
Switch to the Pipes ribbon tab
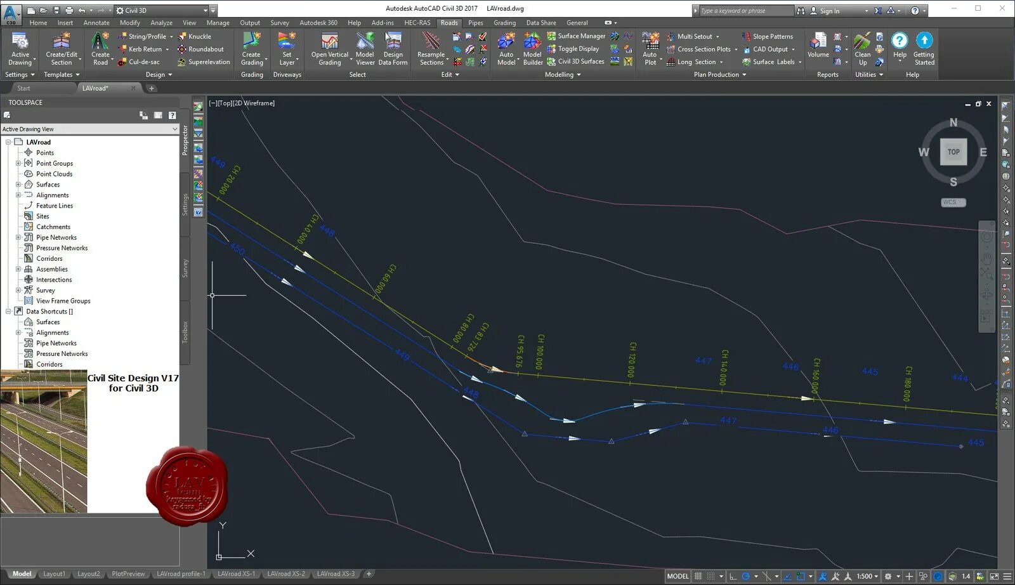click(x=476, y=23)
